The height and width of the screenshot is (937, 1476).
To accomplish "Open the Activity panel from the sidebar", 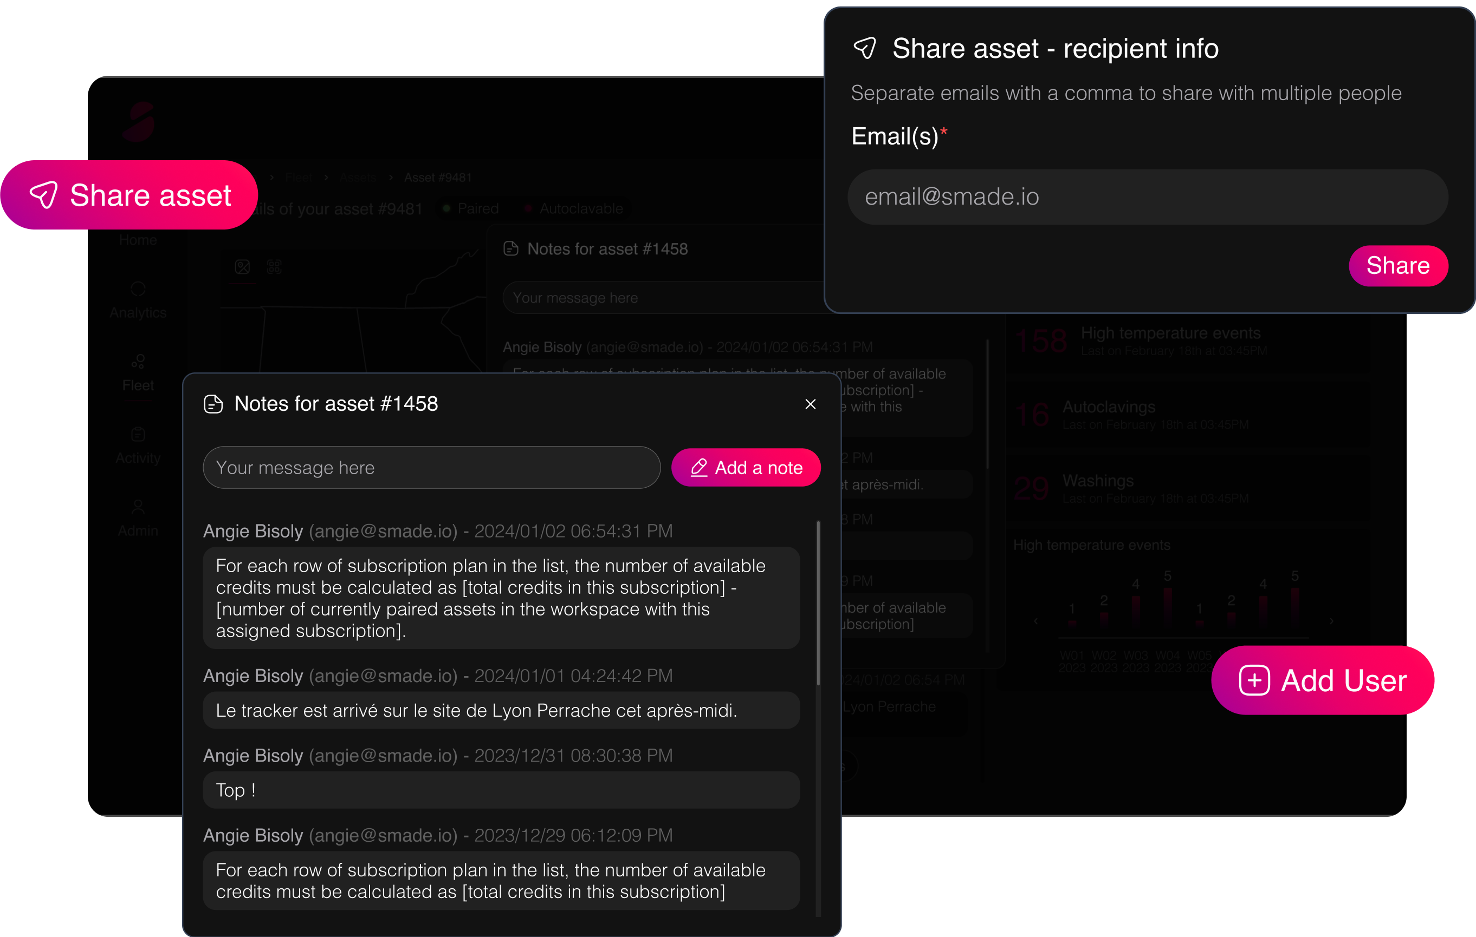I will (x=137, y=445).
